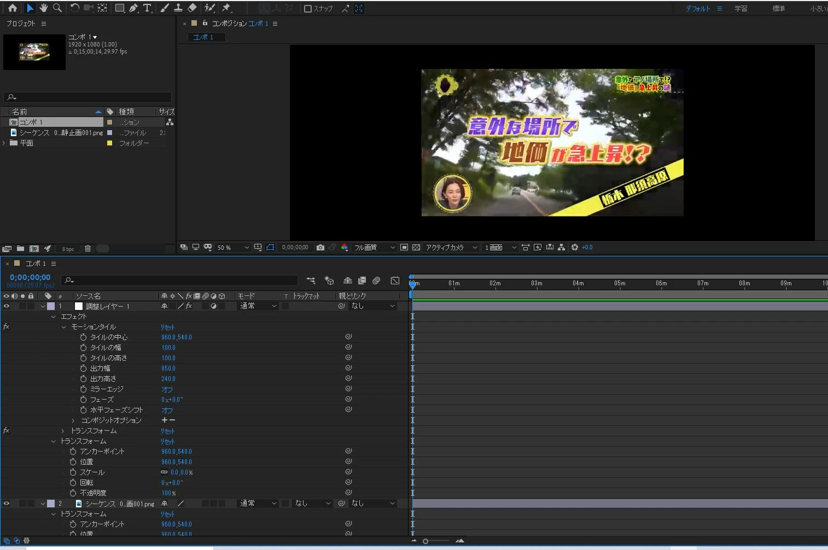Click the reset exposure icon beside +0.0
The height and width of the screenshot is (550, 828).
[x=575, y=248]
